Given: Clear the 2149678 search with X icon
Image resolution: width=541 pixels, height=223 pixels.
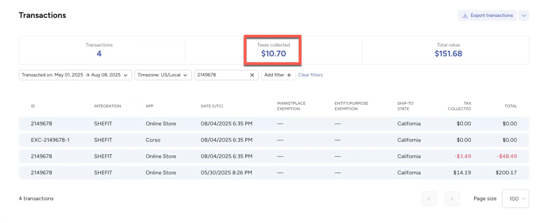Looking at the screenshot, I should point(252,75).
